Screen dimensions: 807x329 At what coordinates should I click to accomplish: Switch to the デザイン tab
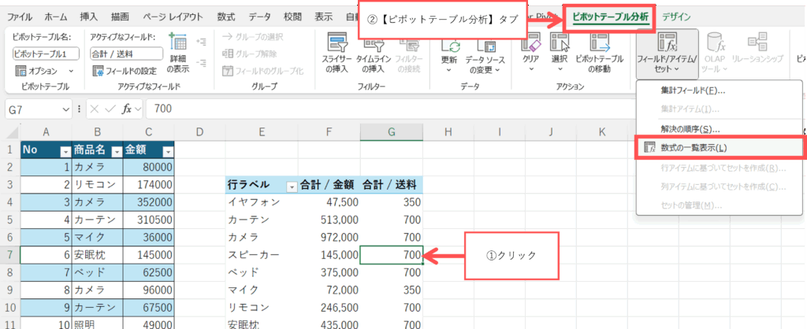click(678, 16)
